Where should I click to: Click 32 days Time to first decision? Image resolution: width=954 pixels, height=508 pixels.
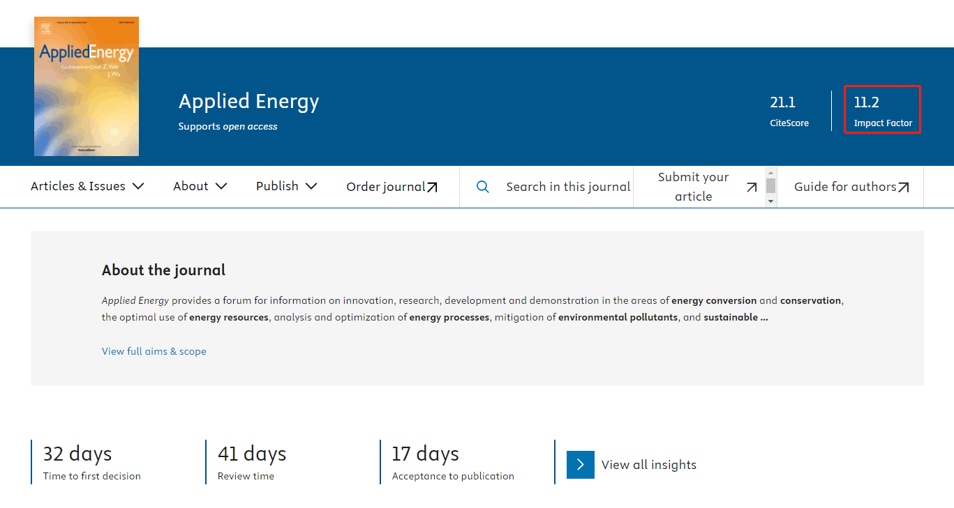[92, 462]
